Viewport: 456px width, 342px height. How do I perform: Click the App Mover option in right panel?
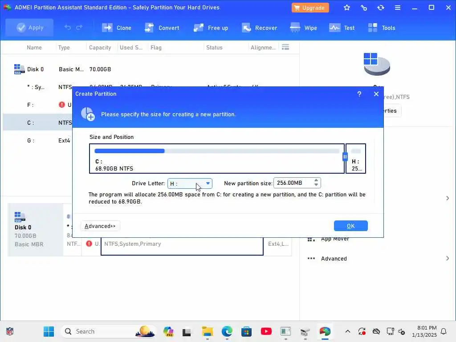(335, 239)
